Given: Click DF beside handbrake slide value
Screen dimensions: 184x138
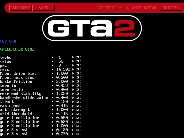Looking at the screenshot, I should tap(78, 97).
